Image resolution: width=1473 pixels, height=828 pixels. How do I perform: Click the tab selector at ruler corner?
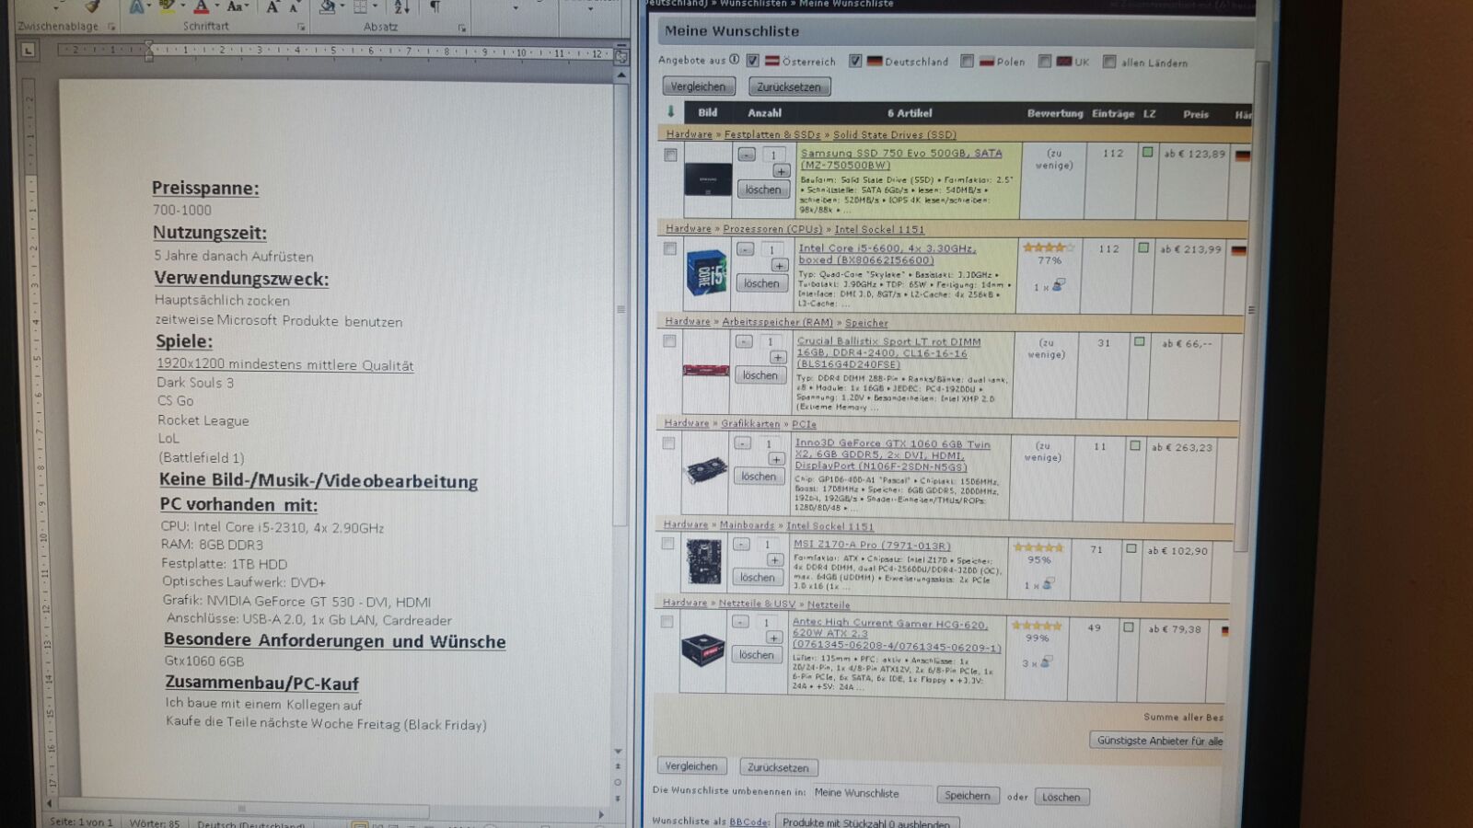(29, 50)
